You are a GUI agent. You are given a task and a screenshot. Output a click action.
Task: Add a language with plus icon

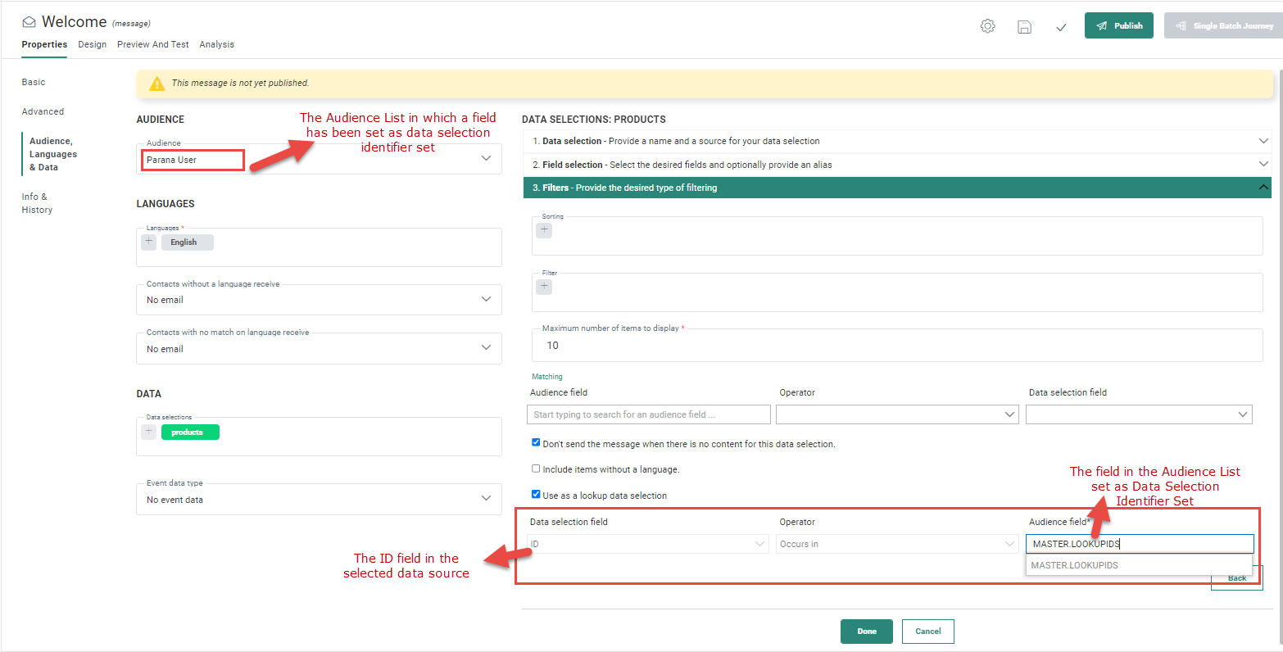pos(148,242)
